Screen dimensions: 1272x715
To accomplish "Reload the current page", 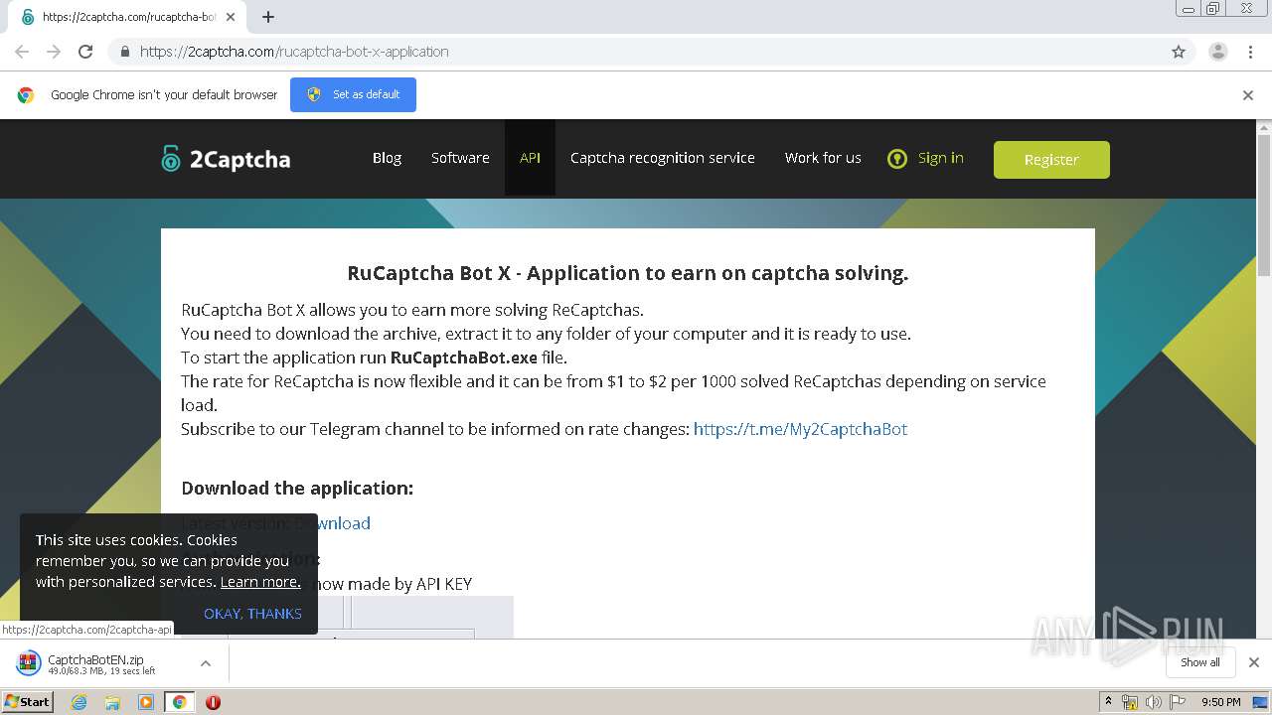I will point(85,52).
